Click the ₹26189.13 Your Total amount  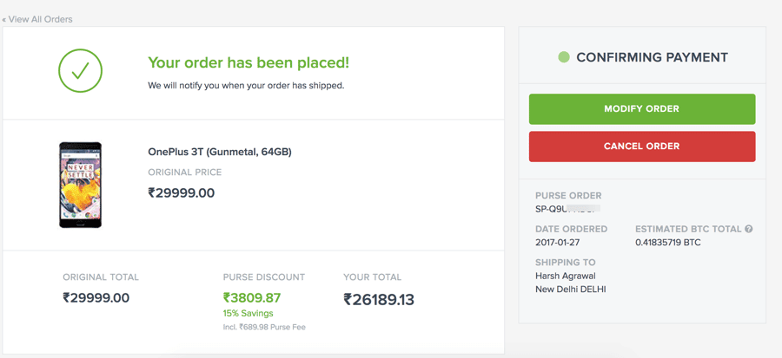[379, 299]
